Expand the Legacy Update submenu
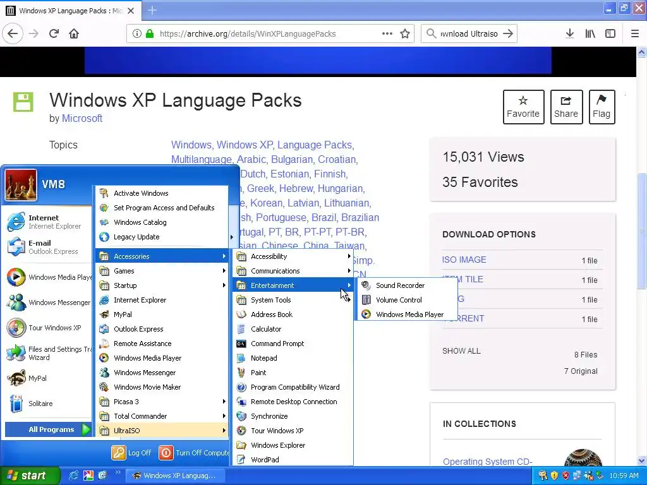The height and width of the screenshot is (485, 647). point(162,237)
